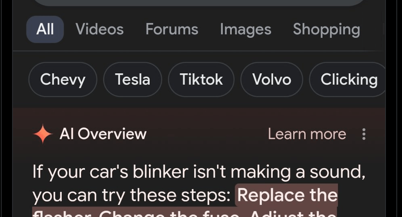Image resolution: width=402 pixels, height=217 pixels.
Task: Select the All results tab
Action: [x=45, y=29]
